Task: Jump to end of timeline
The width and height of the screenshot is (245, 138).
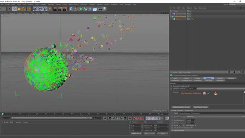Action: click(x=130, y=118)
